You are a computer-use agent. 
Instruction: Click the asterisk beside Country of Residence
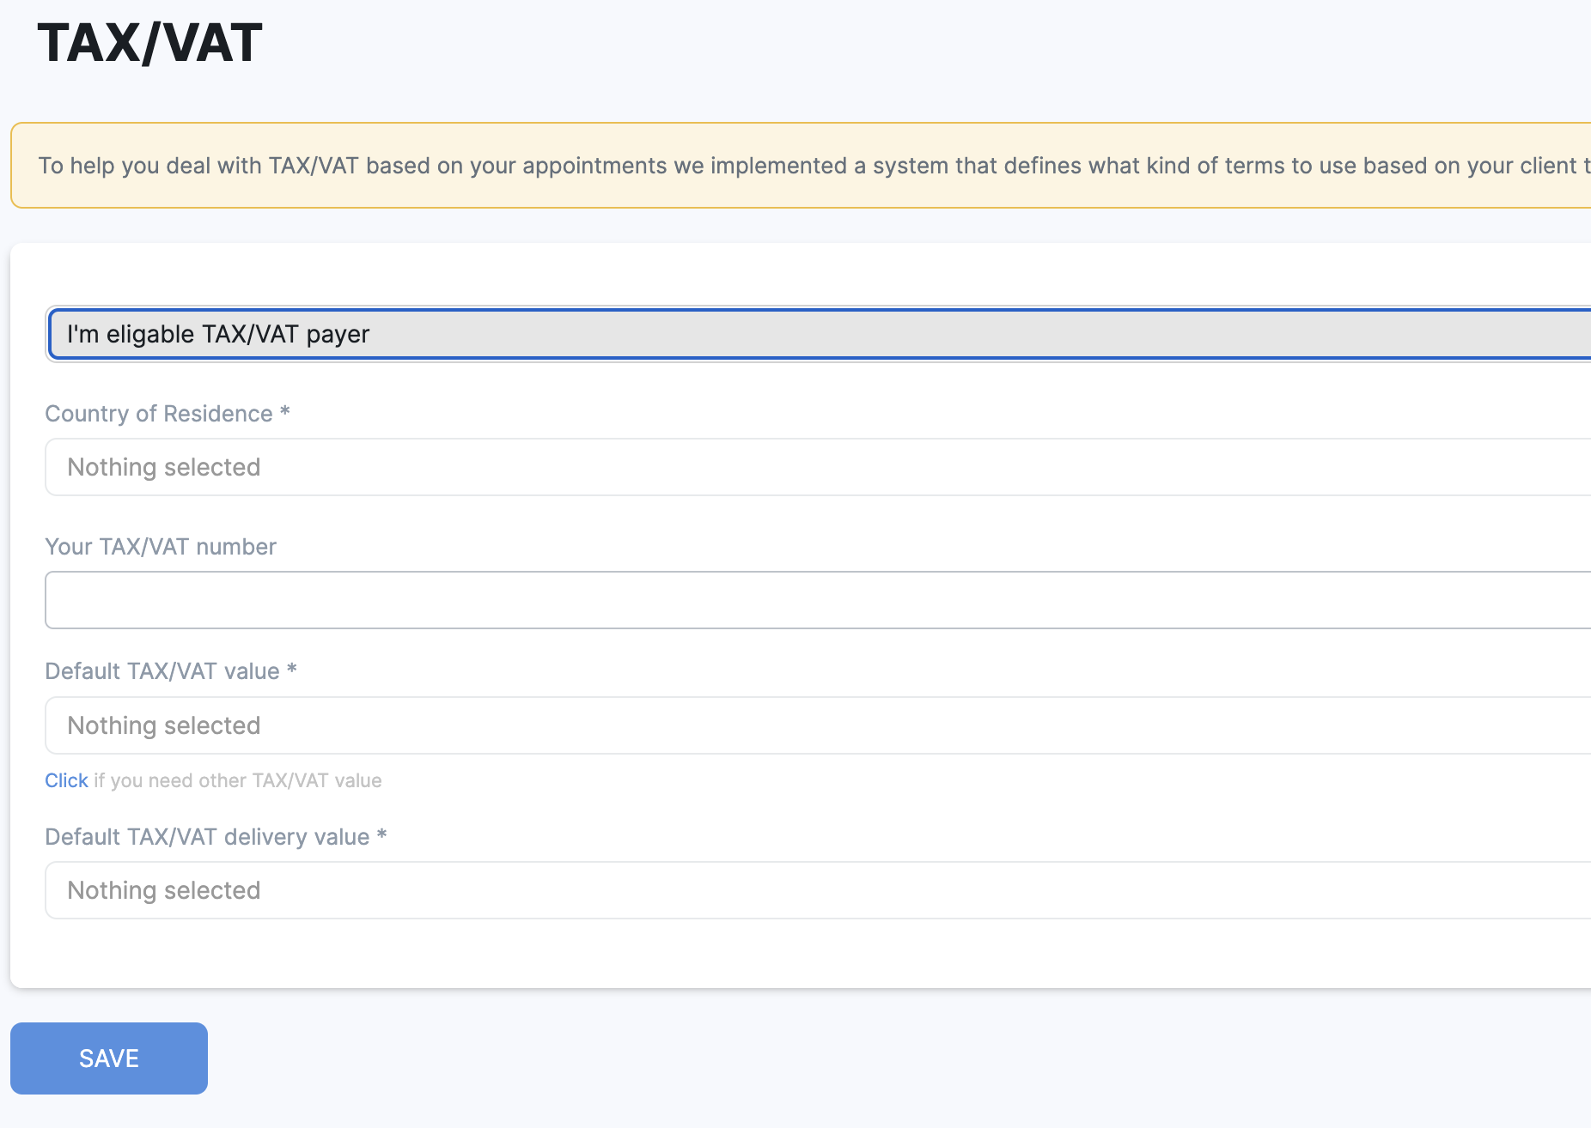(x=285, y=413)
